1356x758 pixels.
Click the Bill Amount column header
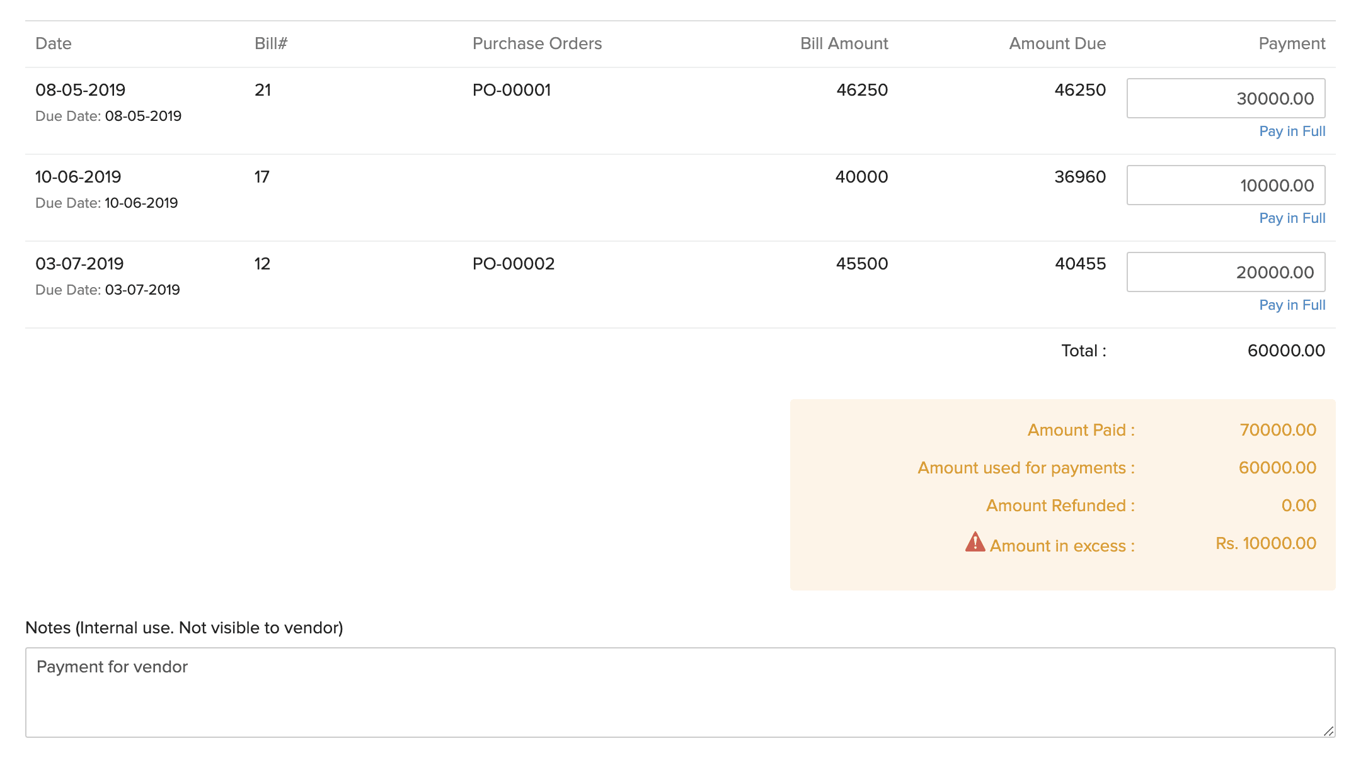pos(844,43)
